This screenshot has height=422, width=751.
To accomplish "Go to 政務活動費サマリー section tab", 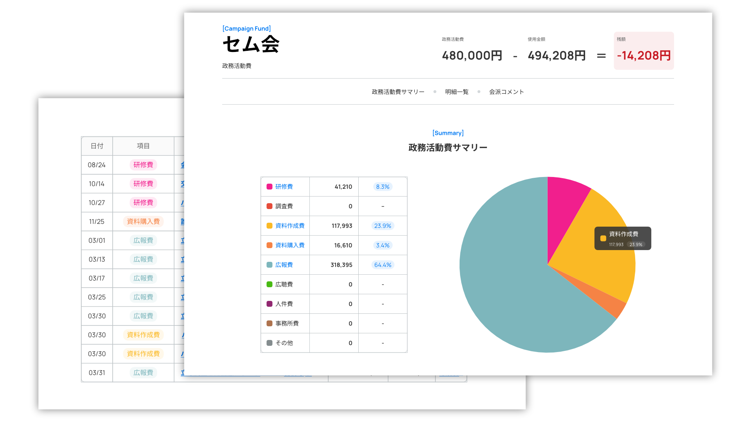I will (398, 92).
